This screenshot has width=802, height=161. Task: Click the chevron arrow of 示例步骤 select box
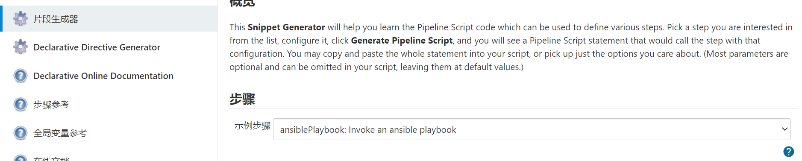pos(784,129)
